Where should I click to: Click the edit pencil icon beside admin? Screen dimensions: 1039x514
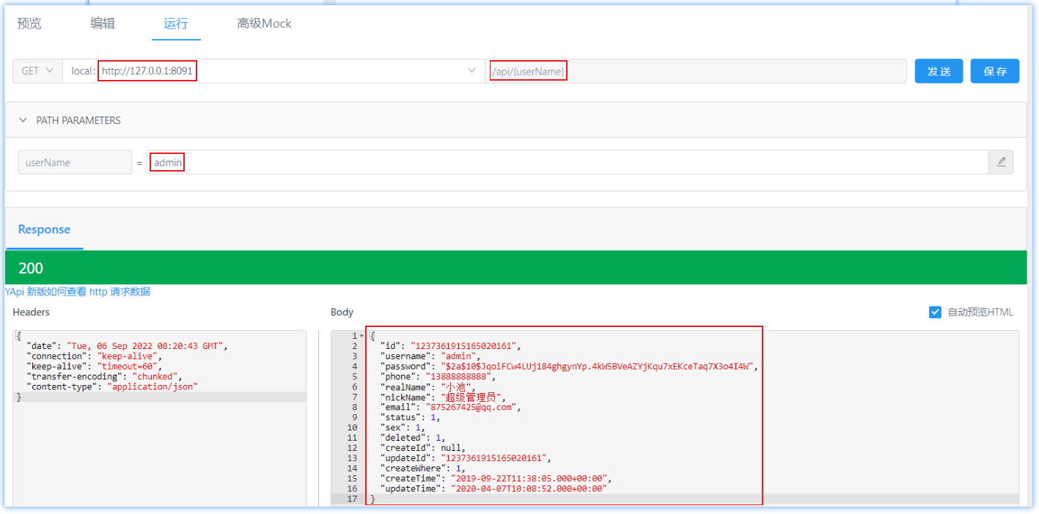1001,163
